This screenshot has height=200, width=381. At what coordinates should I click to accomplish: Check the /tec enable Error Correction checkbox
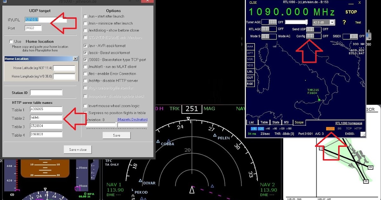(85, 74)
